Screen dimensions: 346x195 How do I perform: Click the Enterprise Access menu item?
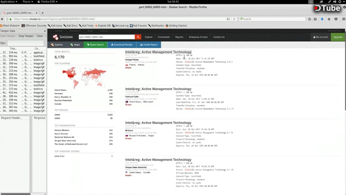point(198,37)
